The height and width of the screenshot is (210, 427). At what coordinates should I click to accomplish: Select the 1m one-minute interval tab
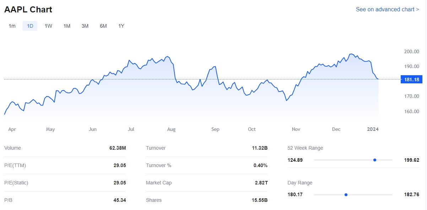pyautogui.click(x=12, y=26)
